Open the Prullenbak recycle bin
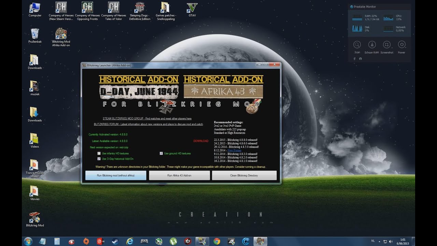The height and width of the screenshot is (246, 437). [x=35, y=36]
